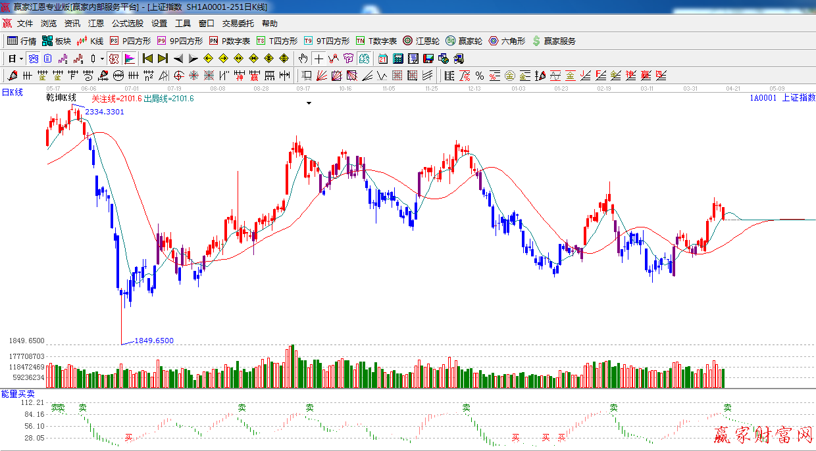Screen dimensions: 816x451
Task: Expand the 日 period dropdown arrow
Action: click(x=21, y=59)
